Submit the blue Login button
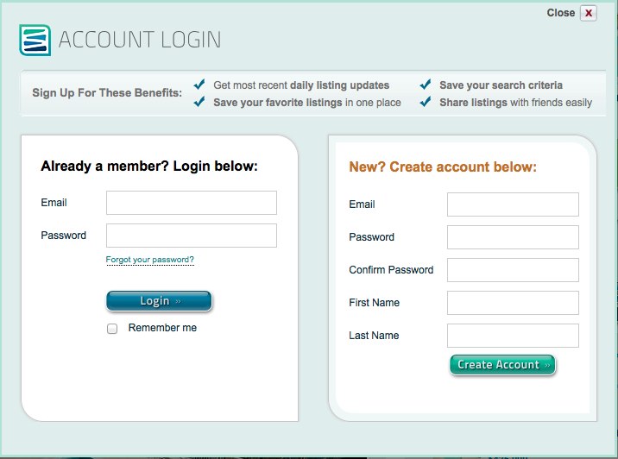618x459 pixels. tap(159, 301)
